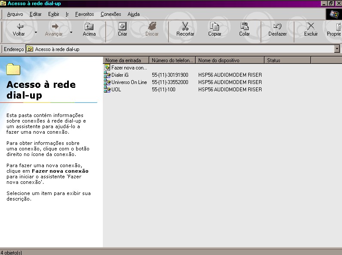Sort by Nome da entrada column header
Image resolution: width=342 pixels, height=255 pixels.
(126, 60)
